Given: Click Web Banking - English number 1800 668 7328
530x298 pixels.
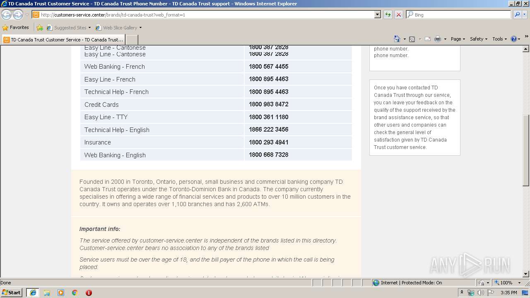Looking at the screenshot, I should tap(268, 155).
